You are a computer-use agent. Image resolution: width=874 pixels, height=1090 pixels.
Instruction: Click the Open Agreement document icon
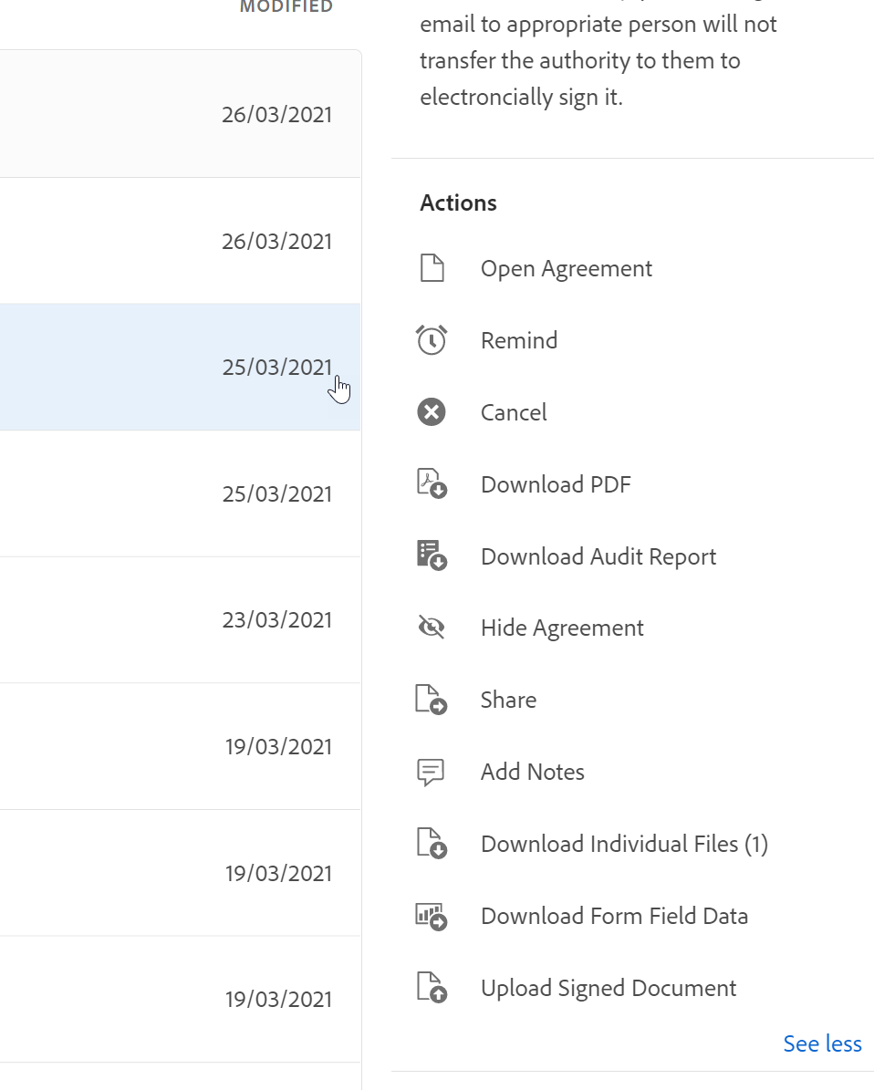[432, 268]
